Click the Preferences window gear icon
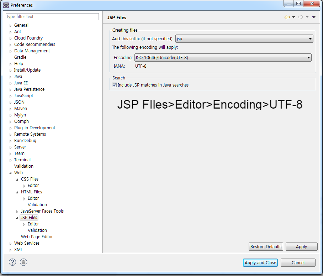The height and width of the screenshot is (276, 323). click(x=6, y=5)
